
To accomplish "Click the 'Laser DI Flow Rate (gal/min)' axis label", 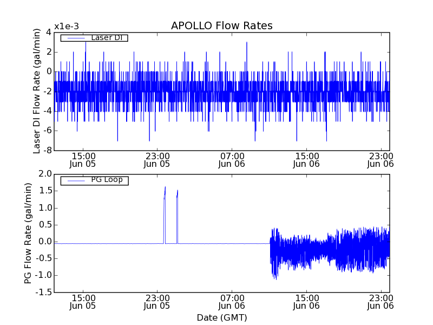I will click(x=36, y=91).
